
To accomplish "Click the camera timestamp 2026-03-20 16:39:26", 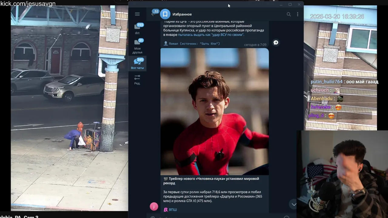I will click(x=337, y=17).
